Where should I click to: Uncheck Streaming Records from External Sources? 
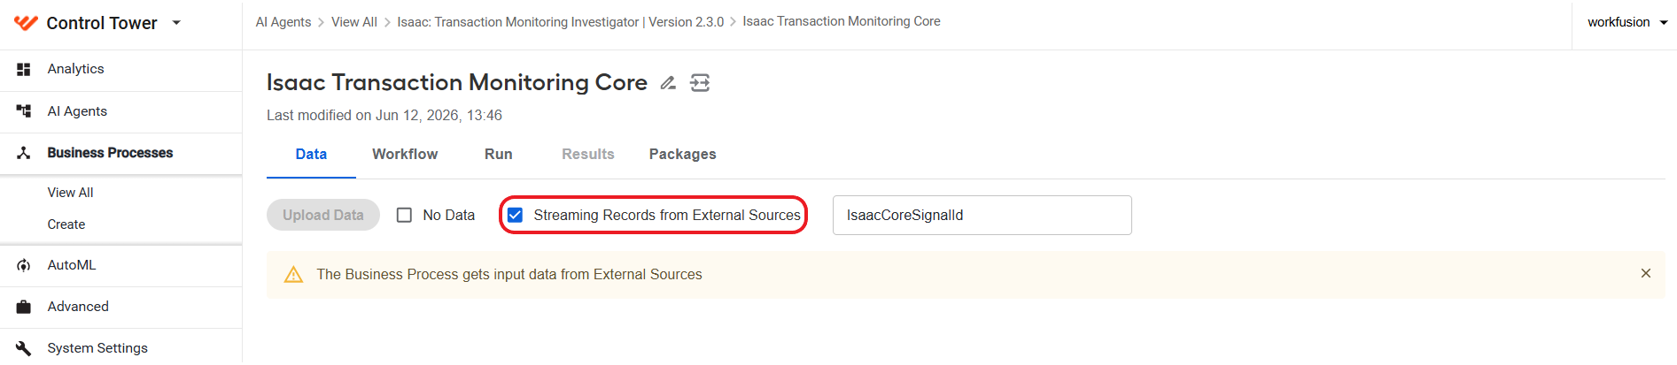tap(515, 215)
